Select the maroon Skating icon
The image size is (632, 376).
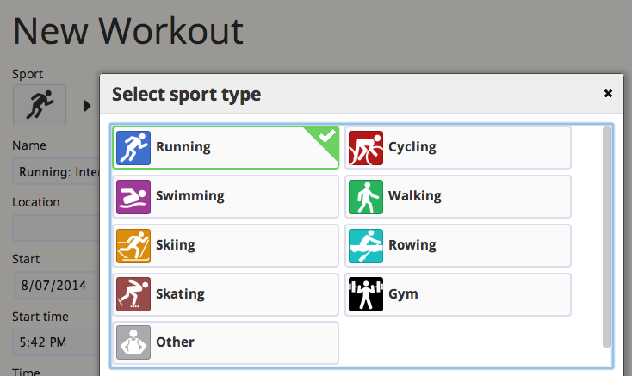click(133, 294)
